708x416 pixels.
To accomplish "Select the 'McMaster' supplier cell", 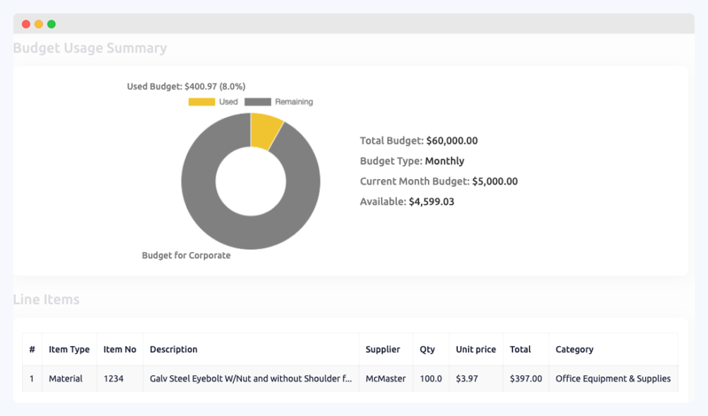I will pos(385,379).
